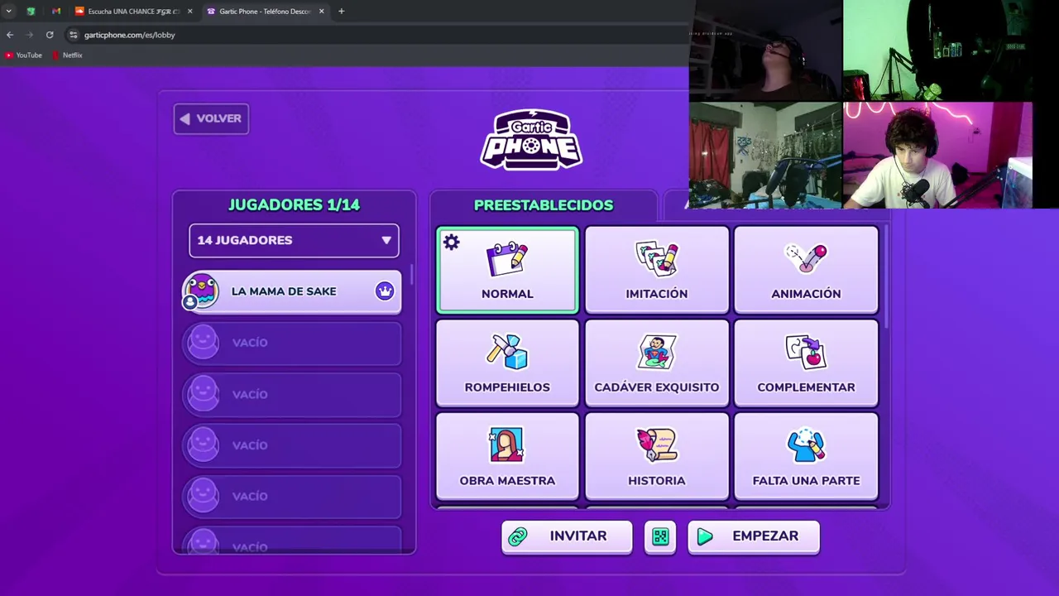Switch to the Gartic Phone tab
Screen dimensions: 1059x596
coord(264,11)
